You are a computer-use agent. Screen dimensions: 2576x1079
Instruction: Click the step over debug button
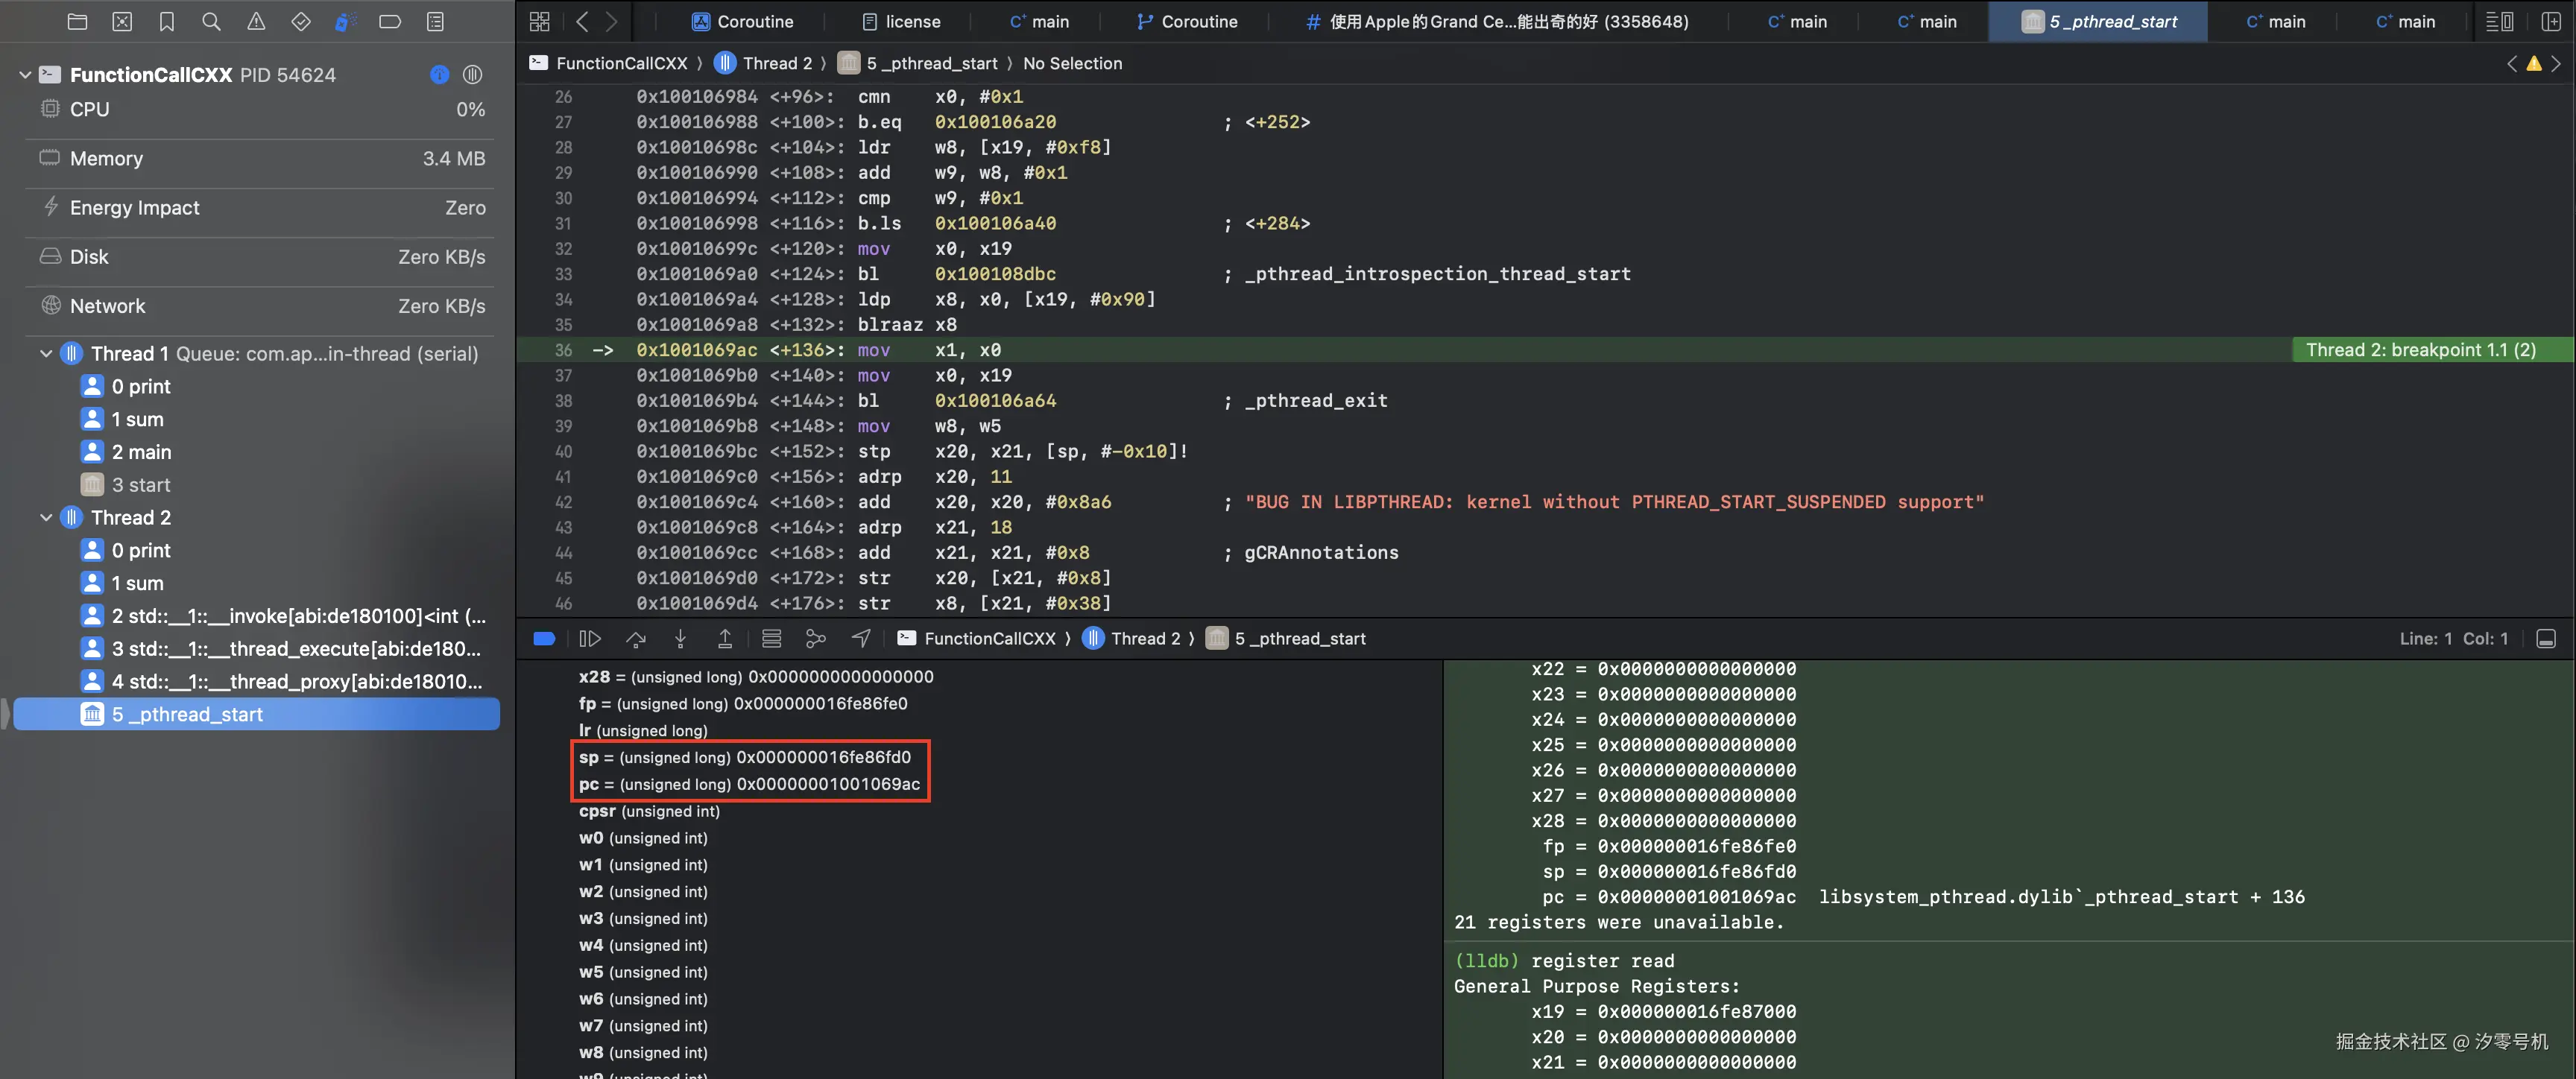pos(636,638)
